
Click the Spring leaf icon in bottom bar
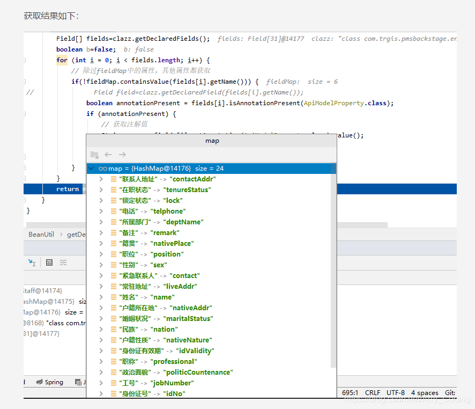(39, 382)
